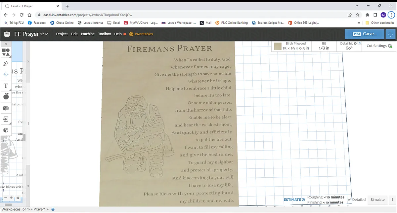Viewport: 397px width, 213px height.
Task: Toggle the Detailed preview checkbox
Action: [x=349, y=199]
